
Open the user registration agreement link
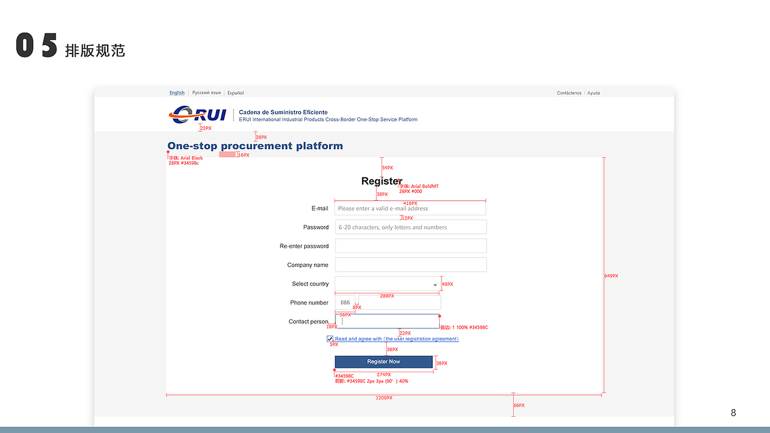coord(420,339)
